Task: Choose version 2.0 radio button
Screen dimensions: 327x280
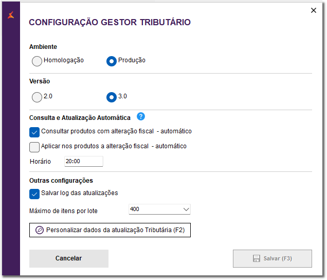Action: click(x=37, y=97)
